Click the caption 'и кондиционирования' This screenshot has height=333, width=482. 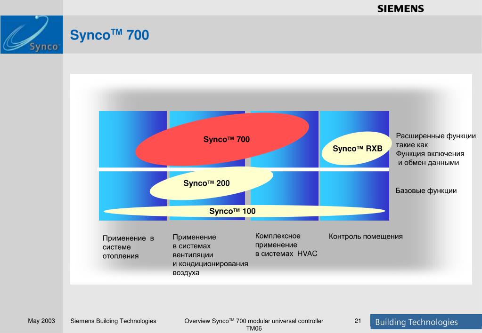pos(210,264)
